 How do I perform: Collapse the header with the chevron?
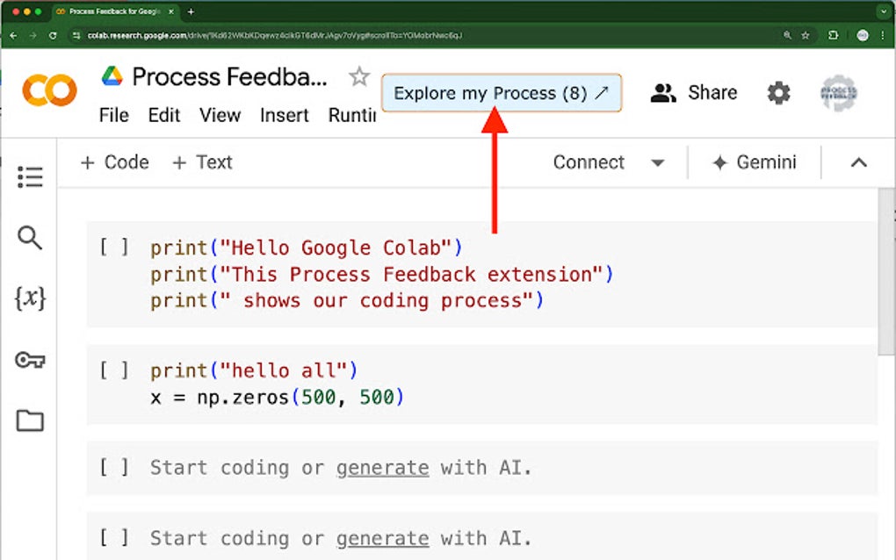pyautogui.click(x=858, y=162)
